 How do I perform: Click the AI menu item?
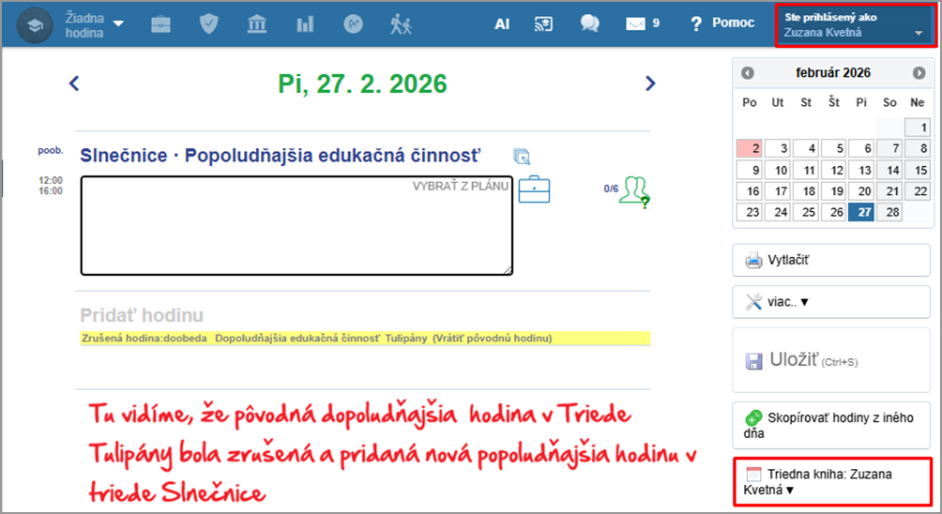click(502, 23)
